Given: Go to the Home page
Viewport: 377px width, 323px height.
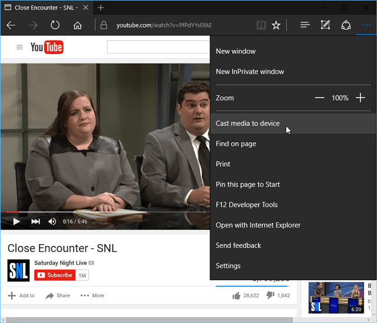Looking at the screenshot, I should 77,25.
